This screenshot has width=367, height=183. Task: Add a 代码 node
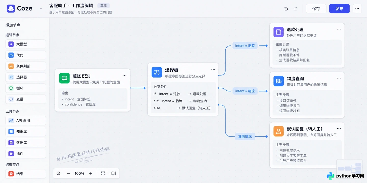tap(25, 55)
